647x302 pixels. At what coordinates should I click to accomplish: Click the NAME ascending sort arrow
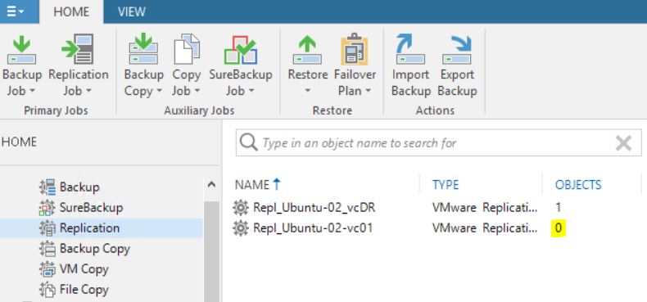[x=277, y=184]
